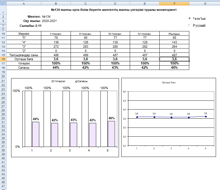The width and height of the screenshot is (220, 190).
Task: Click the academic year cell "2020-2021"
Action: [x=50, y=21]
